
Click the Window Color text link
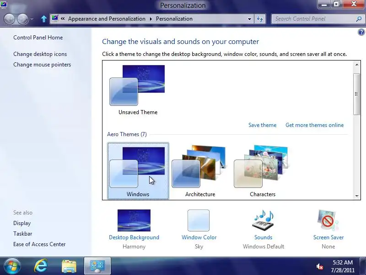(x=199, y=237)
